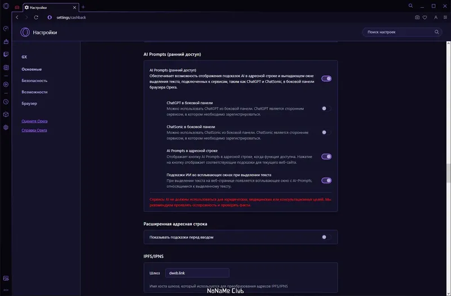
Task: Open Extensions cube icon in sidebar
Action: tap(6, 115)
